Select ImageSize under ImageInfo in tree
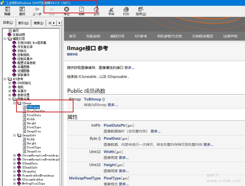245x186 pixels. 34,151
